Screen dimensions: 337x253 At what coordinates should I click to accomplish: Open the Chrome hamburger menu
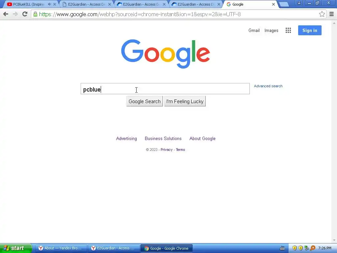331,14
